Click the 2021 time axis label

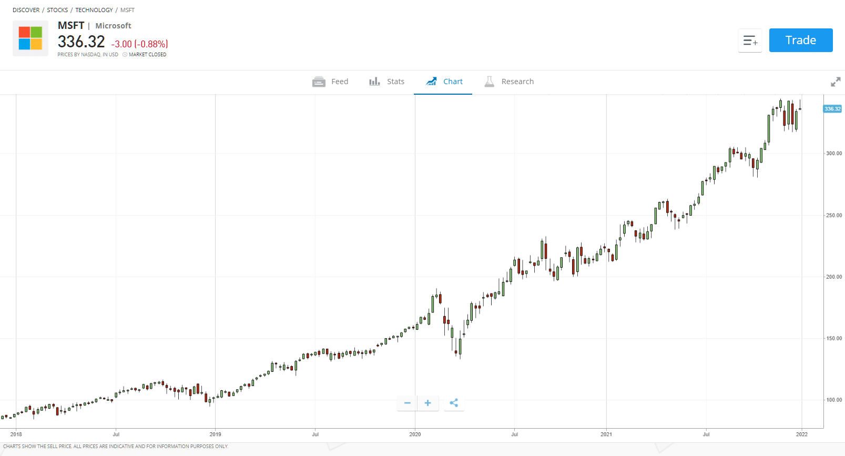click(606, 434)
